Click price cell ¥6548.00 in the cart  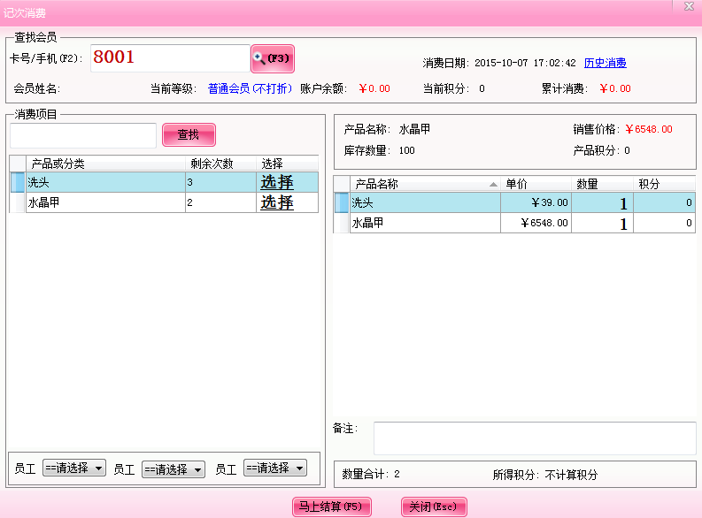tap(536, 223)
